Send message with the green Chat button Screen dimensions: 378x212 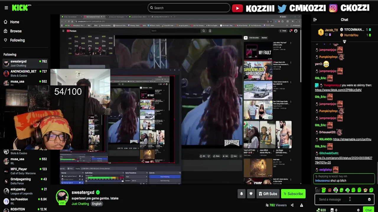coord(368,210)
